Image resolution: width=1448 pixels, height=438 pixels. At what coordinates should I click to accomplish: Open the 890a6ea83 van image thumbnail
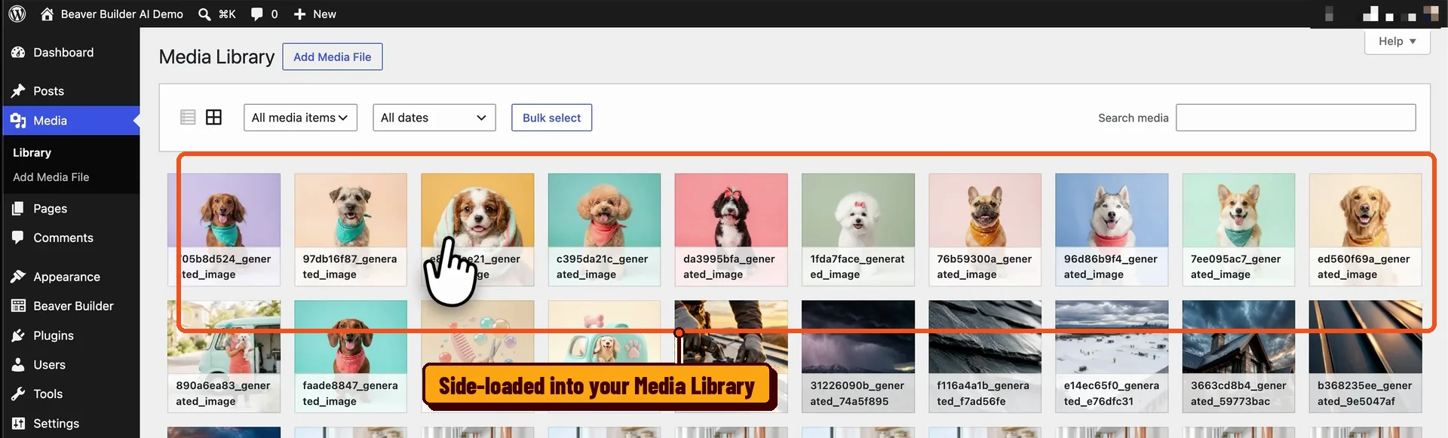click(x=224, y=357)
